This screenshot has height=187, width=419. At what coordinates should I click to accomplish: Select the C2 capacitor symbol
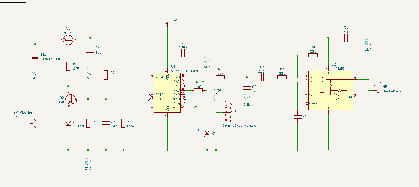coord(247,88)
